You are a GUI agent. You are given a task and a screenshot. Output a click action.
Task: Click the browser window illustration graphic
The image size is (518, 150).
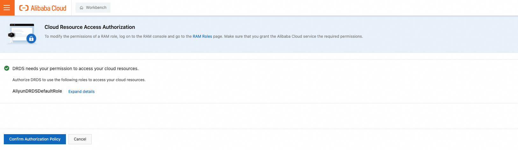point(22,32)
